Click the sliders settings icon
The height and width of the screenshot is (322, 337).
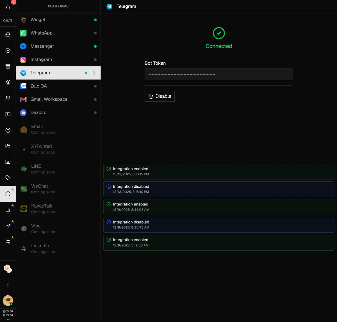pos(8,241)
